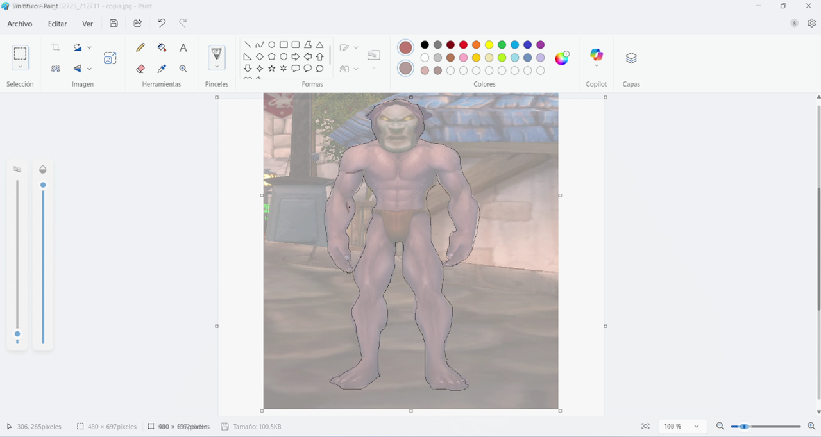Pick the pink color swatch
The width and height of the screenshot is (821, 437).
click(463, 58)
